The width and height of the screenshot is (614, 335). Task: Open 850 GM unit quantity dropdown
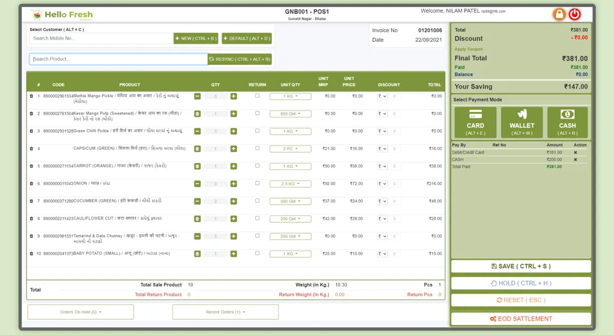[291, 114]
